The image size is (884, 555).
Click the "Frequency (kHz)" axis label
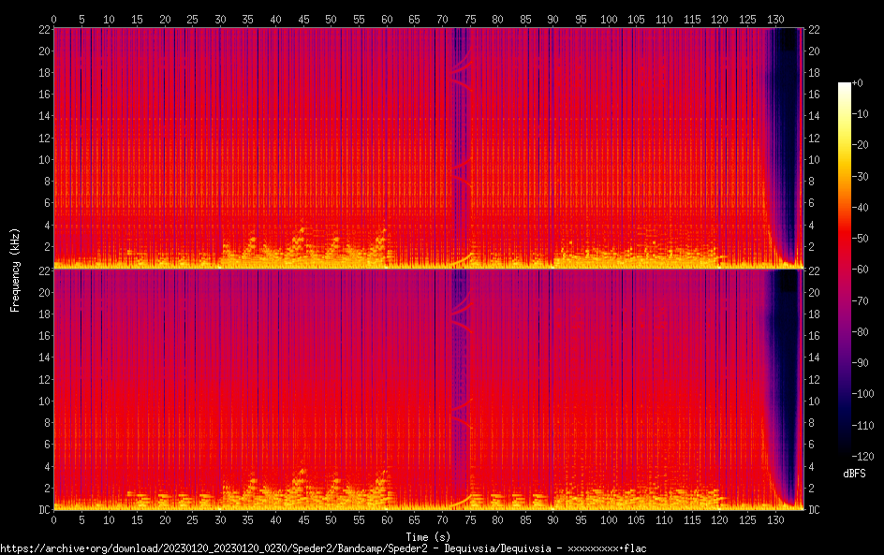pyautogui.click(x=15, y=269)
